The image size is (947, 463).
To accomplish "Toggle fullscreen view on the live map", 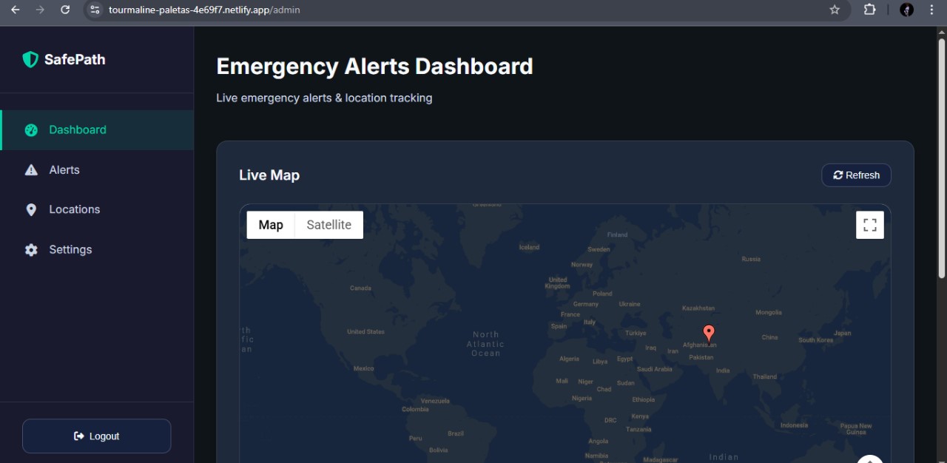I will pos(870,225).
